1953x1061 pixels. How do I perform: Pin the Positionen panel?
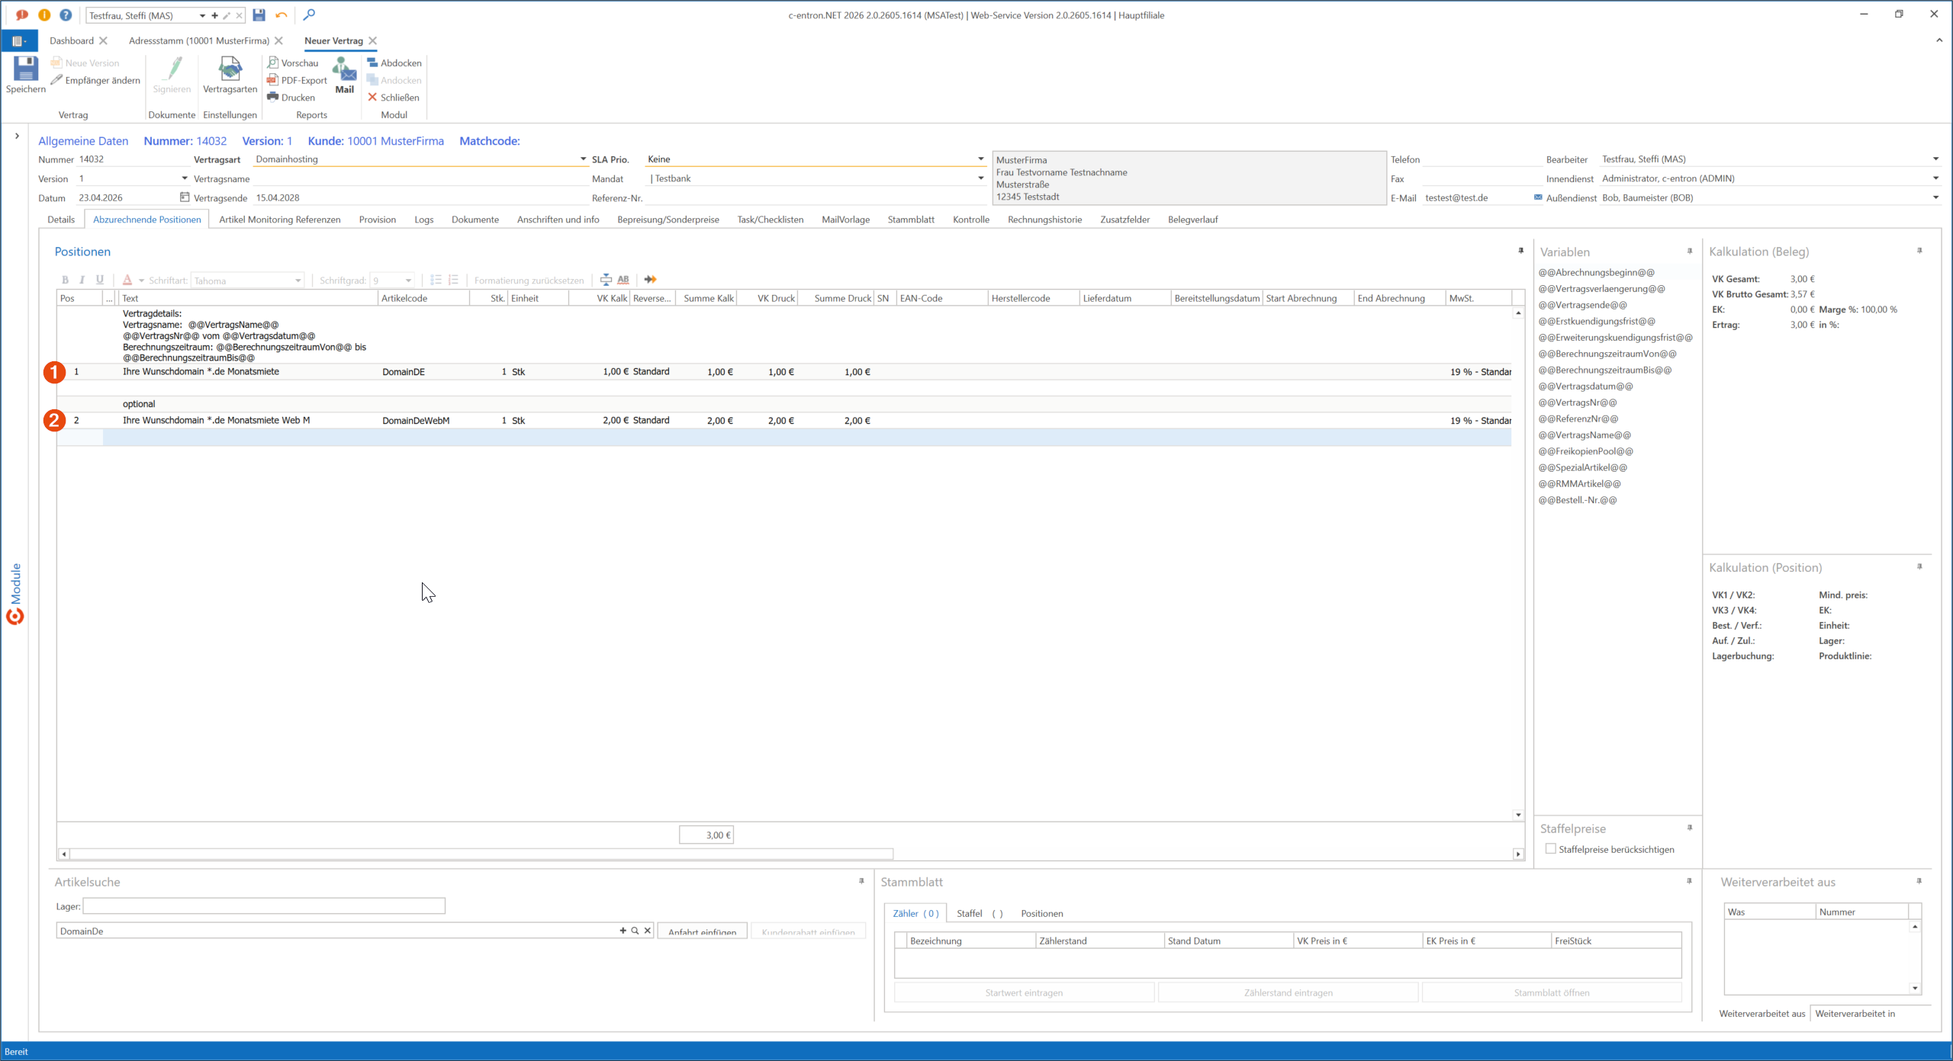[x=1520, y=251]
